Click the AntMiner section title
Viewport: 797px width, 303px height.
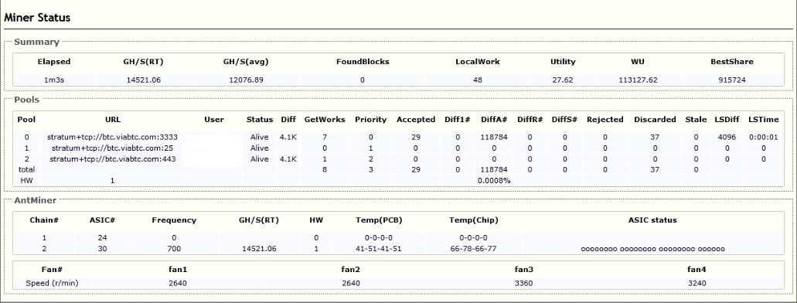[35, 200]
